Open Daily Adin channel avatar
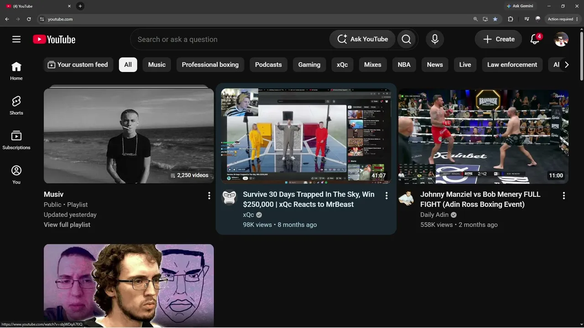Viewport: 584px width, 328px height. [407, 198]
